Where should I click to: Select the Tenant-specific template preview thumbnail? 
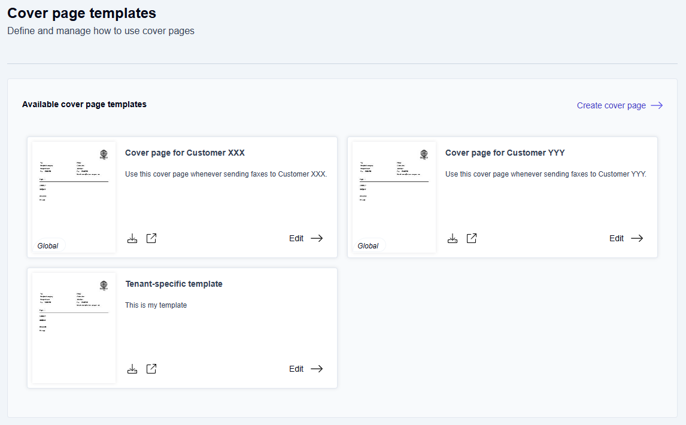coord(74,327)
